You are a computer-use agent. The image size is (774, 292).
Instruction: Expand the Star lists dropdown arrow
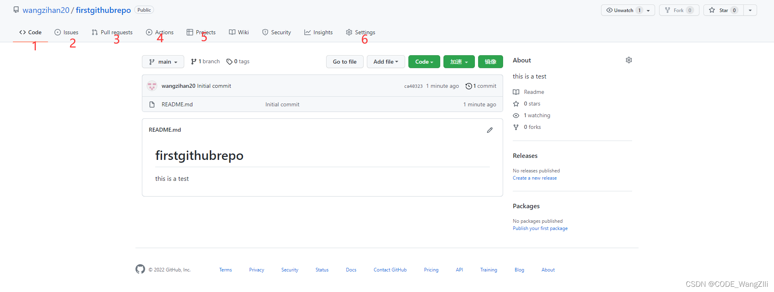point(750,10)
